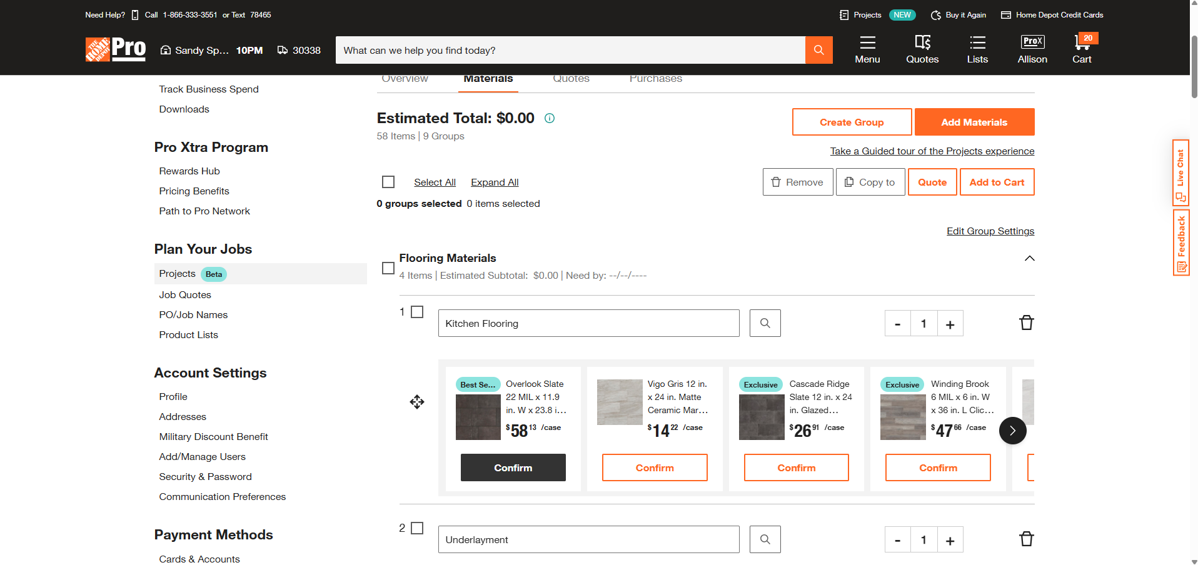Delete Kitchen Flooring item with trash icon
The width and height of the screenshot is (1198, 565).
(1026, 323)
